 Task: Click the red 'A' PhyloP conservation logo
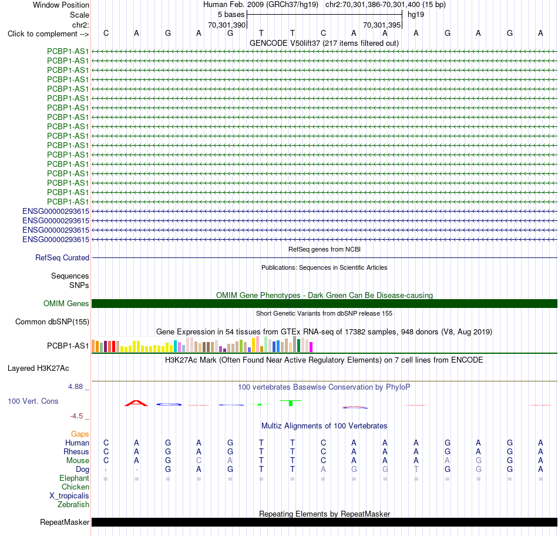click(136, 403)
